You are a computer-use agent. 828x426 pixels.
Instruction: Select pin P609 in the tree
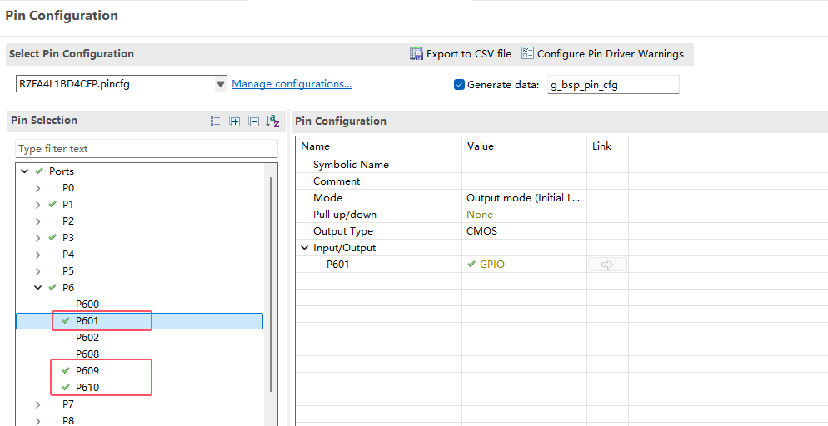coord(87,370)
